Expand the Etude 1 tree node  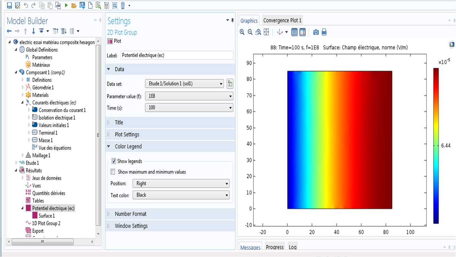(17, 163)
